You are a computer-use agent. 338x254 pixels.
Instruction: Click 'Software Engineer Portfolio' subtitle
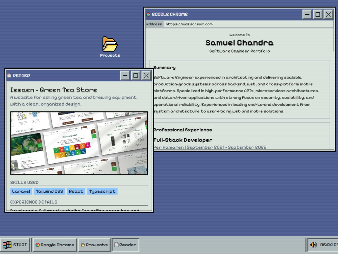(240, 51)
